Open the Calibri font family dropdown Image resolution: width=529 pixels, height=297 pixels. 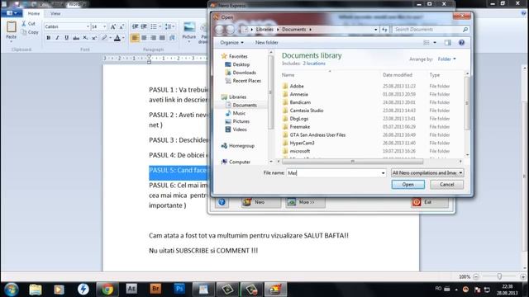click(88, 26)
